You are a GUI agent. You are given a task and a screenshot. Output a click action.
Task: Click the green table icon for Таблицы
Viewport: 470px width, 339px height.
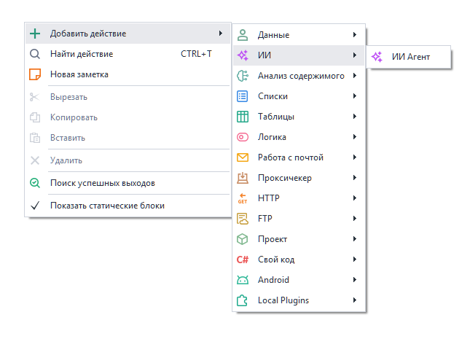(243, 117)
